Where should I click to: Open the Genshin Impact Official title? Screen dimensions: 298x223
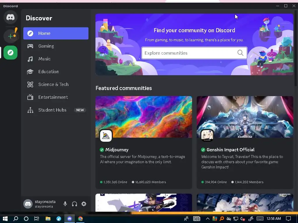230,150
